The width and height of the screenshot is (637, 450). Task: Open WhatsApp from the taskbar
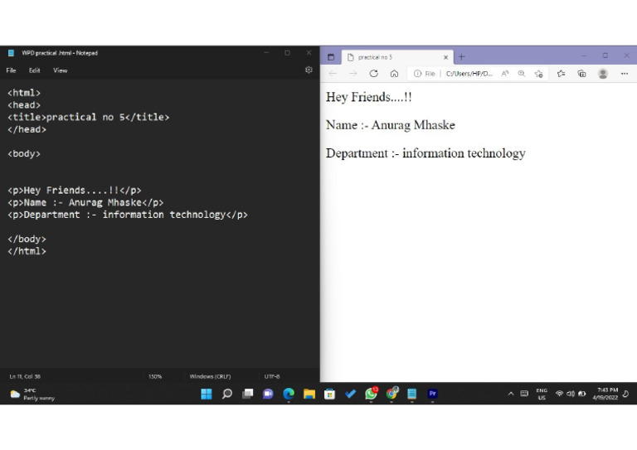coord(371,394)
